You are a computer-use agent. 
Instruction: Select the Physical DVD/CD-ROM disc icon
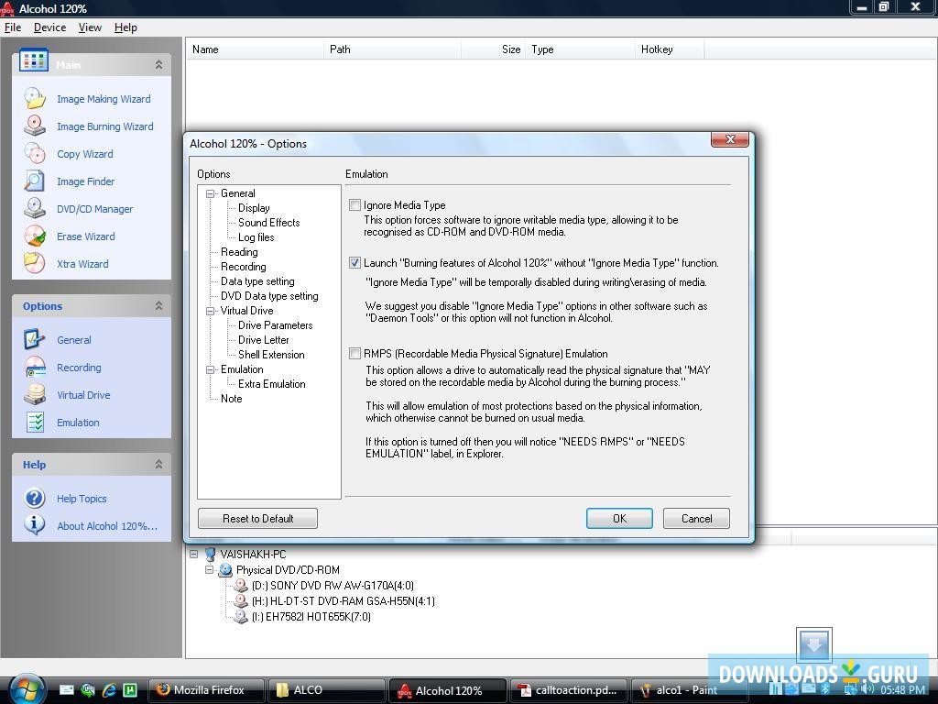pos(225,570)
